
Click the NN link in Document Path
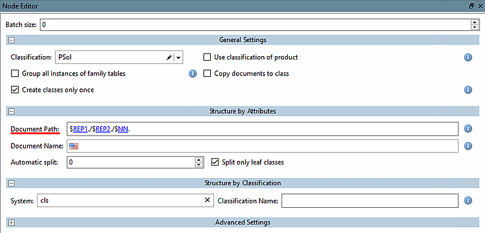[123, 130]
